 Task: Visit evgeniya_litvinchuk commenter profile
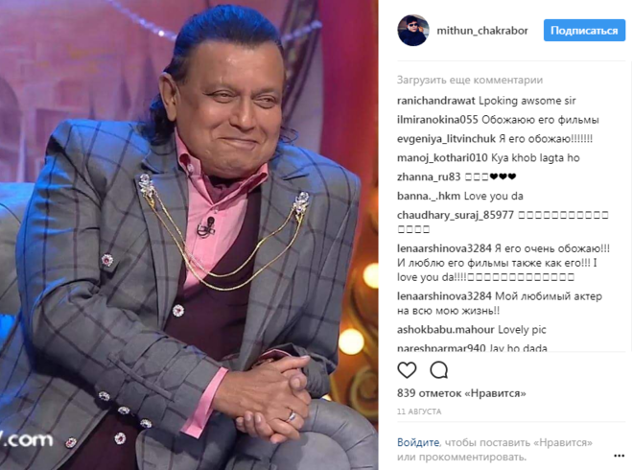[x=446, y=139]
